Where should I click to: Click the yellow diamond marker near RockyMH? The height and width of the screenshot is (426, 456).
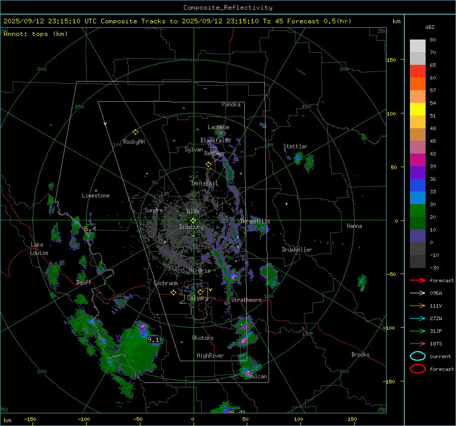tap(135, 132)
